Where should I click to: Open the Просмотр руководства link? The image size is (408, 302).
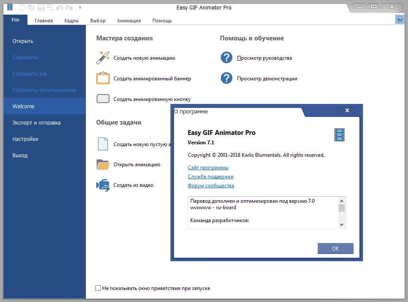265,58
